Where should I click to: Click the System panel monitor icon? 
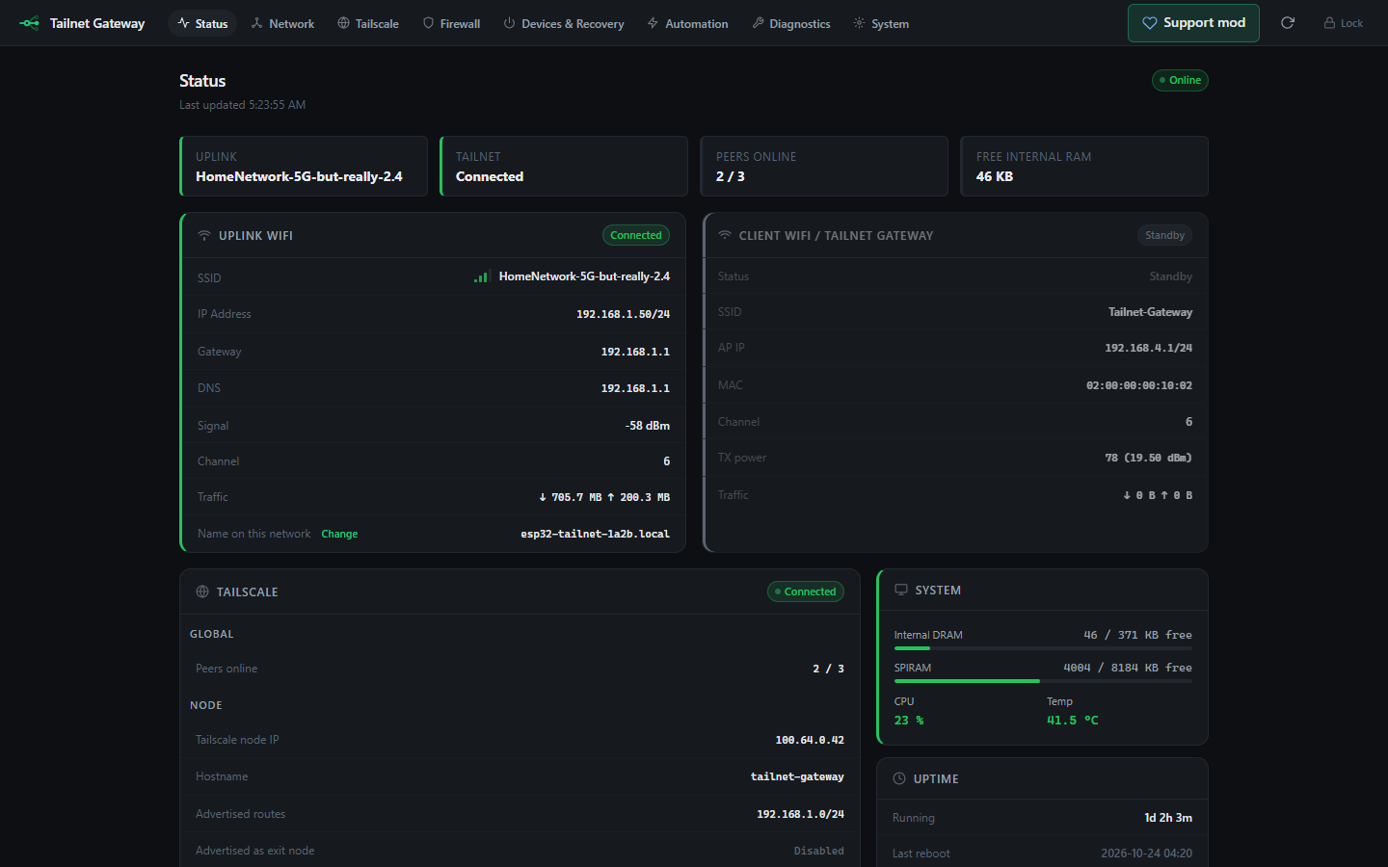click(901, 590)
